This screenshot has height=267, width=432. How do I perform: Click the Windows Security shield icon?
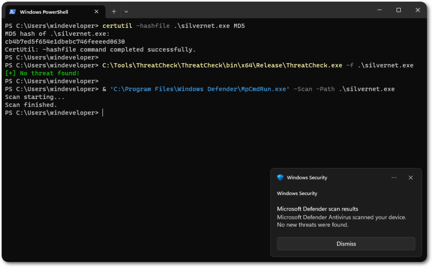[280, 178]
